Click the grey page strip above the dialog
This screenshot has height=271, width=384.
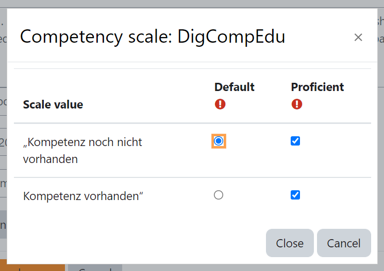[x=192, y=4]
